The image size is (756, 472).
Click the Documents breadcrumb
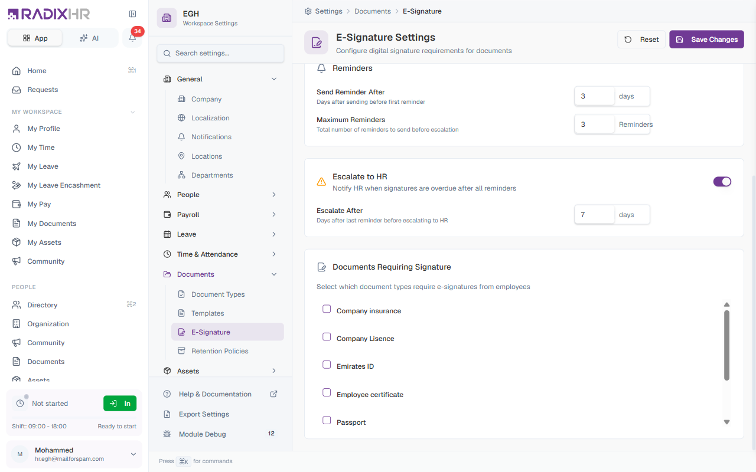click(x=373, y=11)
